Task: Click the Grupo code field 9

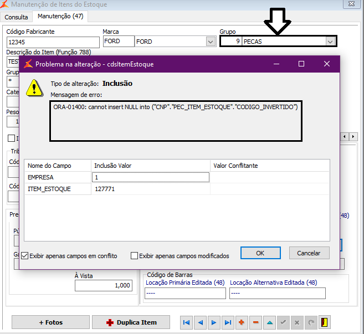Action: 231,42
